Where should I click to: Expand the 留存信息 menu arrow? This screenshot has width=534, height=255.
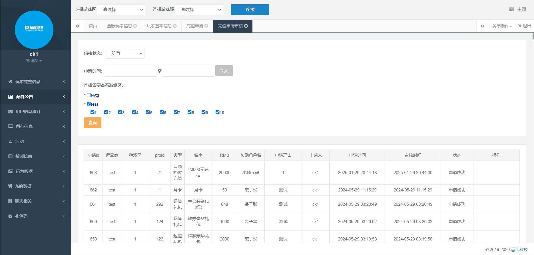pos(64,127)
